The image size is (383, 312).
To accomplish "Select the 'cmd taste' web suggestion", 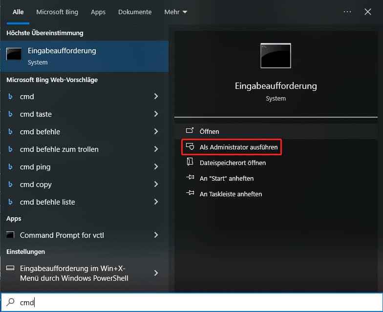I will [x=85, y=114].
